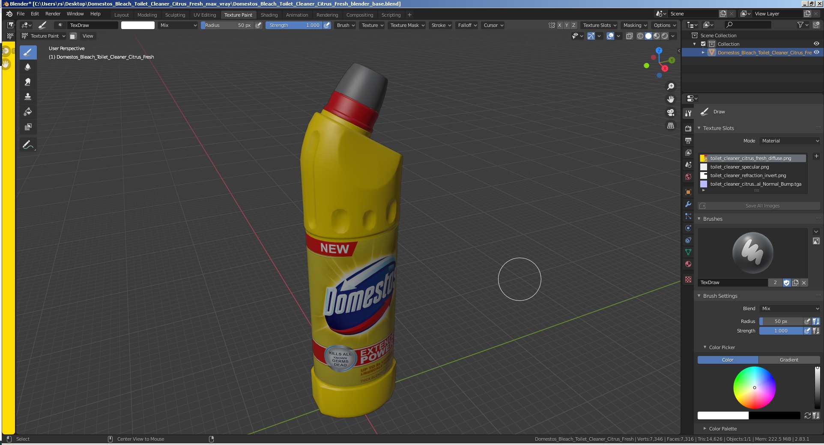Image resolution: width=824 pixels, height=445 pixels.
Task: Add a new texture slot with plus
Action: click(x=816, y=156)
